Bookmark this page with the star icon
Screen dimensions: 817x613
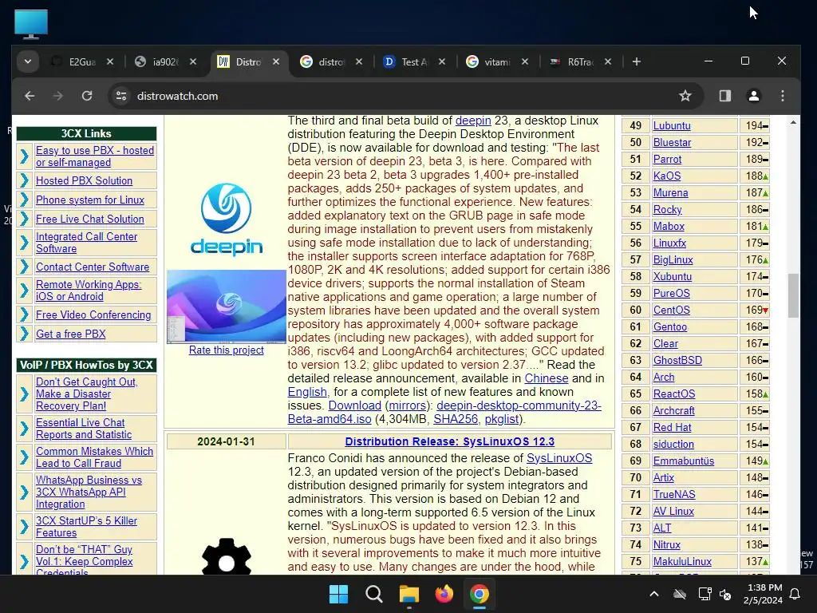tap(685, 96)
